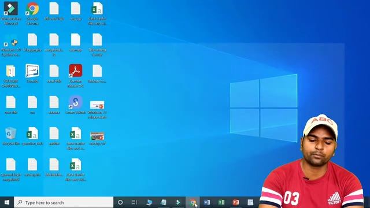Open the Smart Switch shortcut
370x208 pixels.
pyautogui.click(x=76, y=105)
